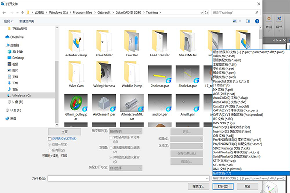Select the AirCleaner1.par file

pos(104,105)
